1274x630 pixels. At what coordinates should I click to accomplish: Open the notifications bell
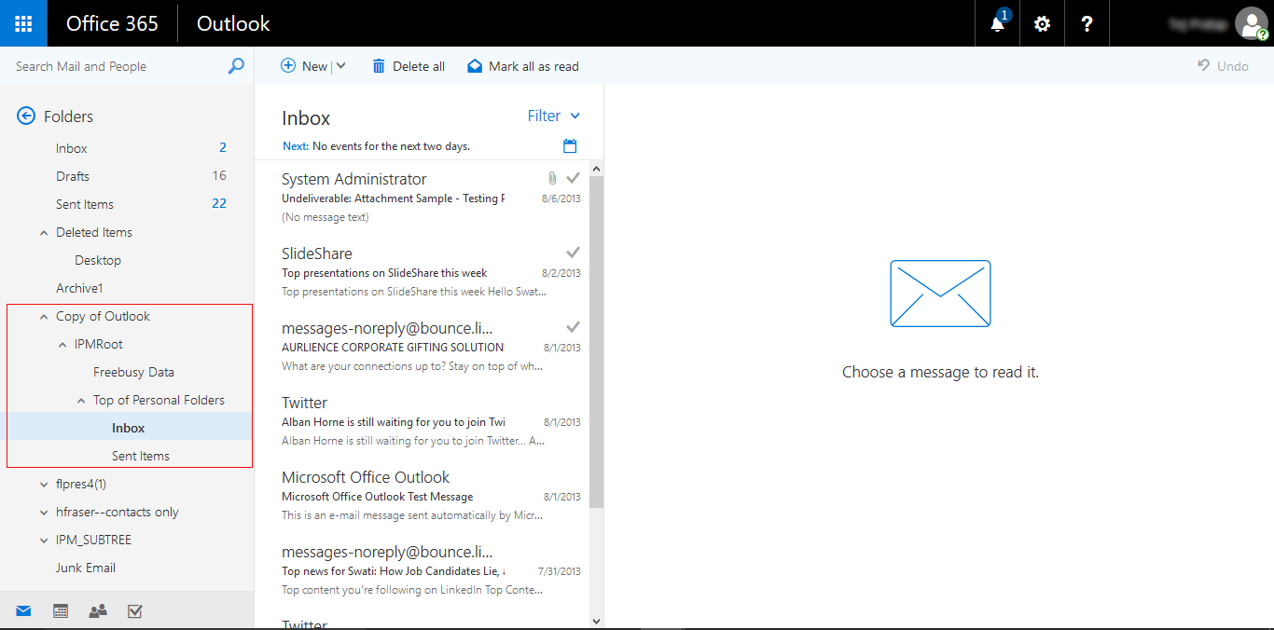coord(998,23)
